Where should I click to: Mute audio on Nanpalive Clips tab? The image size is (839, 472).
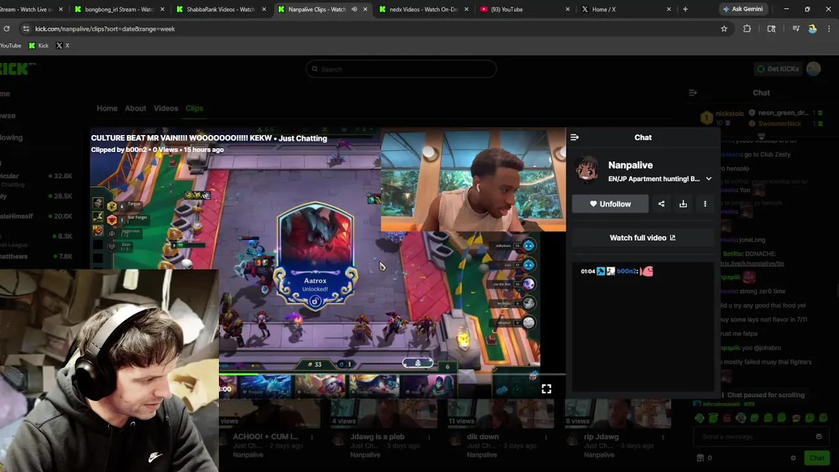(x=354, y=9)
